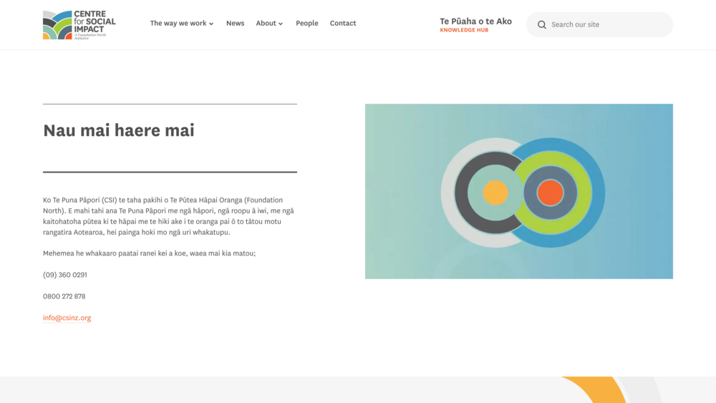Click the yellow centre circle in the banner
This screenshot has width=716, height=403.
495,193
